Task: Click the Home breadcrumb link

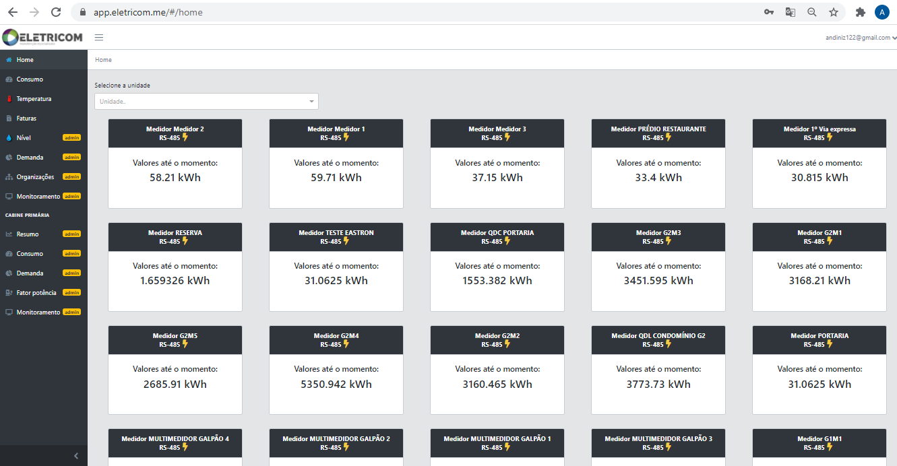Action: [103, 60]
